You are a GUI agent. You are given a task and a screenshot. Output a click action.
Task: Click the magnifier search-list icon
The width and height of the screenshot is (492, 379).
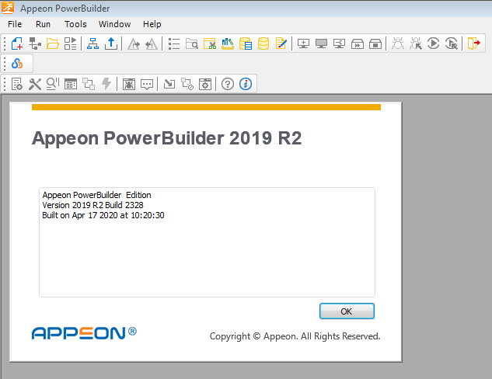pos(53,84)
